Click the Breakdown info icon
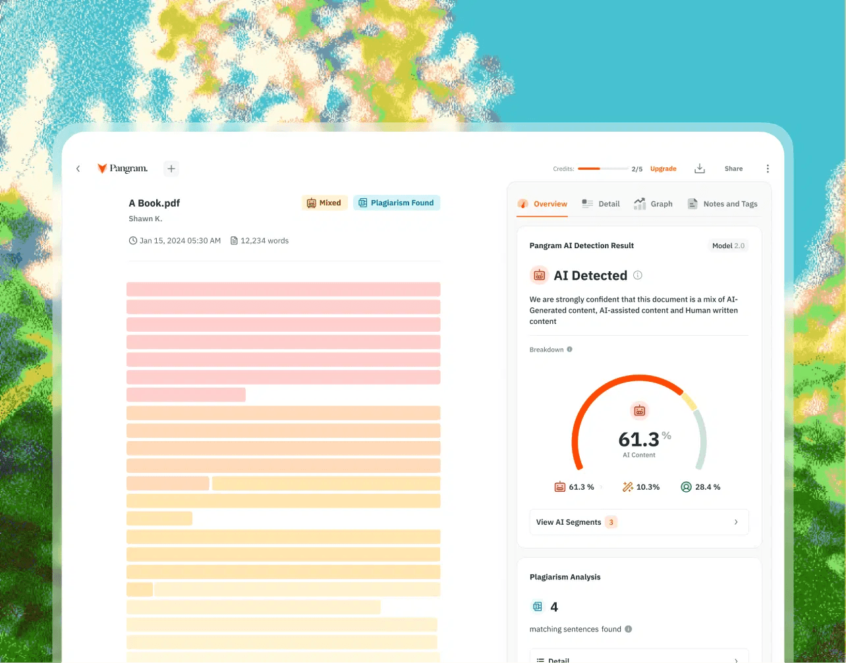The height and width of the screenshot is (663, 846). click(x=570, y=349)
